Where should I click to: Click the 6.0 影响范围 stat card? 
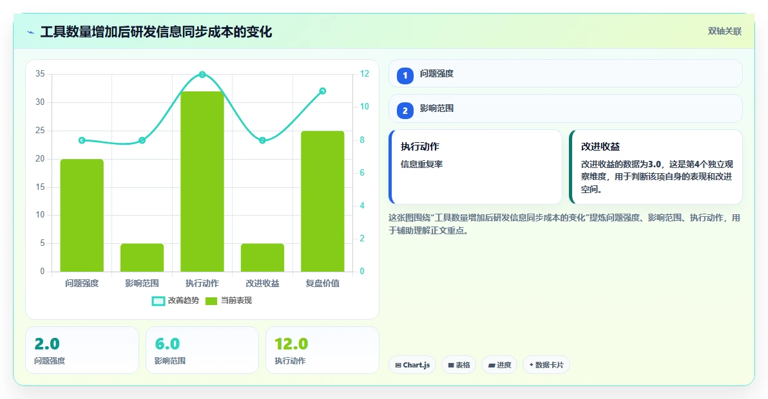pos(202,350)
